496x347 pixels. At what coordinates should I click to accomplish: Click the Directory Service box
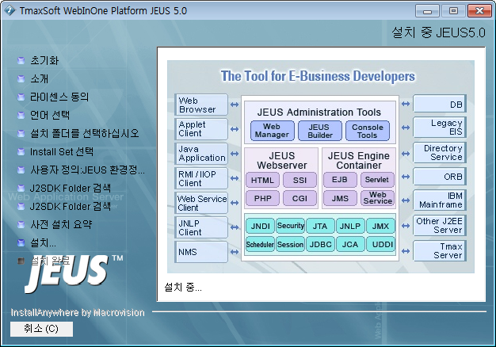pyautogui.click(x=440, y=153)
